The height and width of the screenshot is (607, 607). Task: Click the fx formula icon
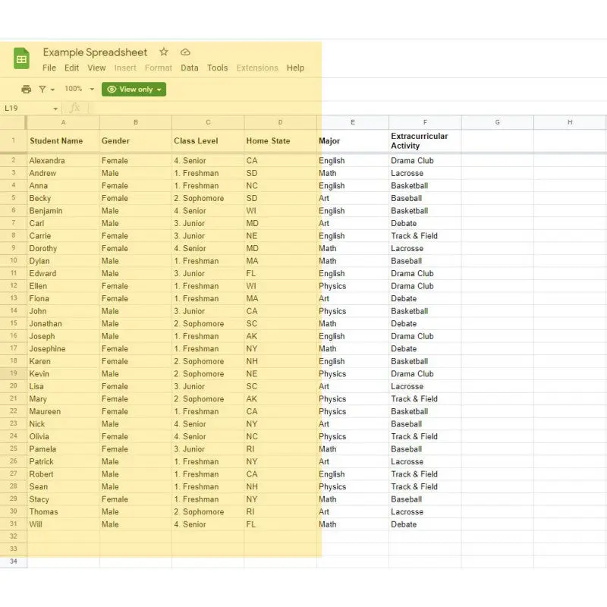click(74, 109)
